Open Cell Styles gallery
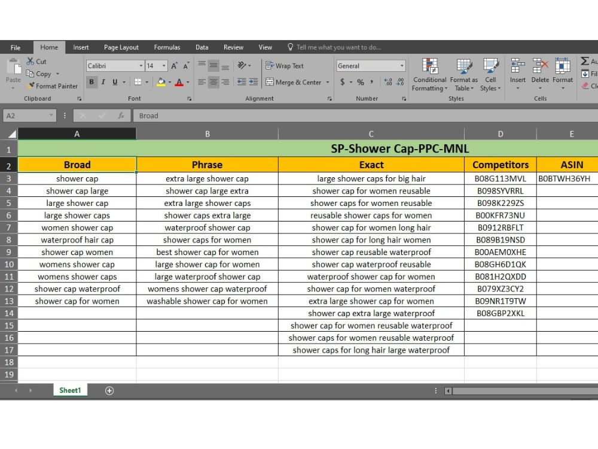 490,75
